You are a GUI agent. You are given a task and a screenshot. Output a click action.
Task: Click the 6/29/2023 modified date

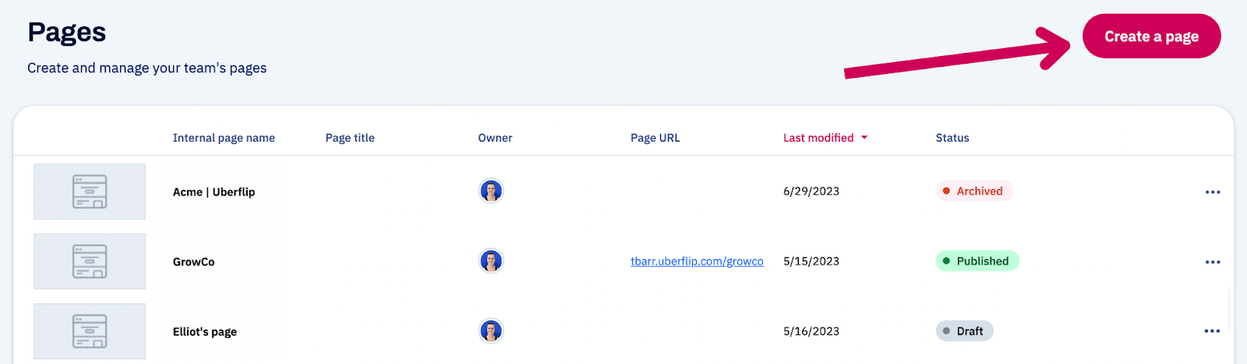tap(811, 191)
